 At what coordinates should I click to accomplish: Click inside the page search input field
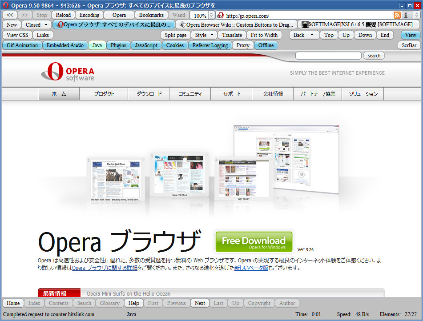click(328, 56)
